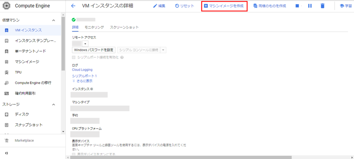Click the インスタンス テンプレート sidebar icon

[7, 41]
